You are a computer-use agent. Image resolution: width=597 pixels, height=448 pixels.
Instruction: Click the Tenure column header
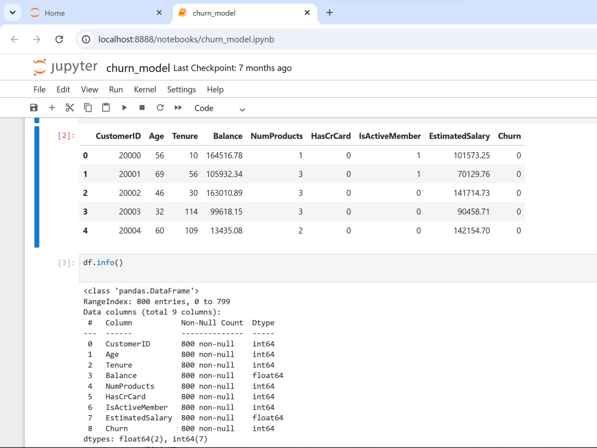(x=185, y=136)
